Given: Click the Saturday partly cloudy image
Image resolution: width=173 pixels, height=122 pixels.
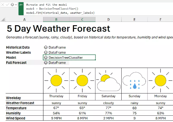Looking at the screenshot, I should 108,81.
